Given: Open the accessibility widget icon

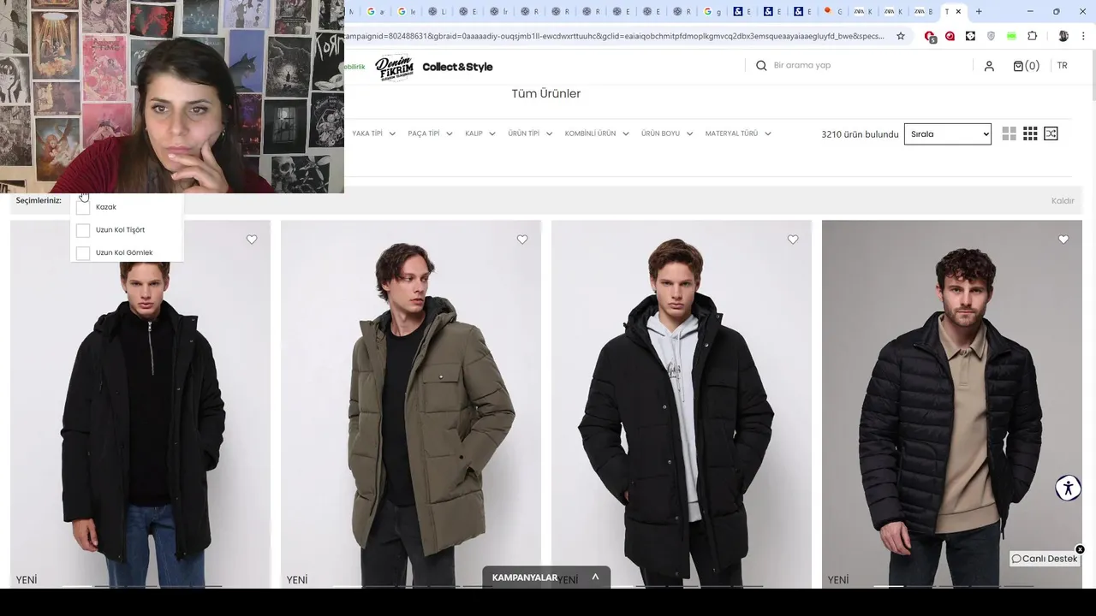Looking at the screenshot, I should [1068, 489].
